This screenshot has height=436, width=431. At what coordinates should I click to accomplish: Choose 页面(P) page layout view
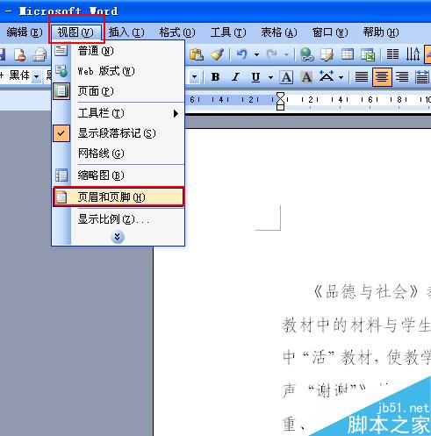(x=119, y=91)
